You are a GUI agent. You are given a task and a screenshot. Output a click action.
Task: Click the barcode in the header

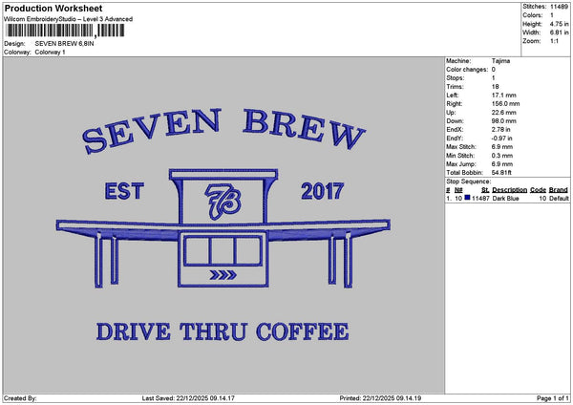coord(65,31)
